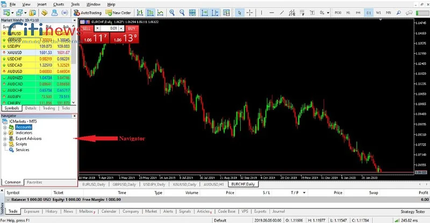
Task: Open the Strategy Tester tab
Action: coord(413,212)
